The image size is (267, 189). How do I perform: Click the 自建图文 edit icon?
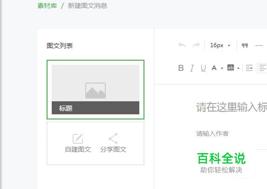pos(78,139)
